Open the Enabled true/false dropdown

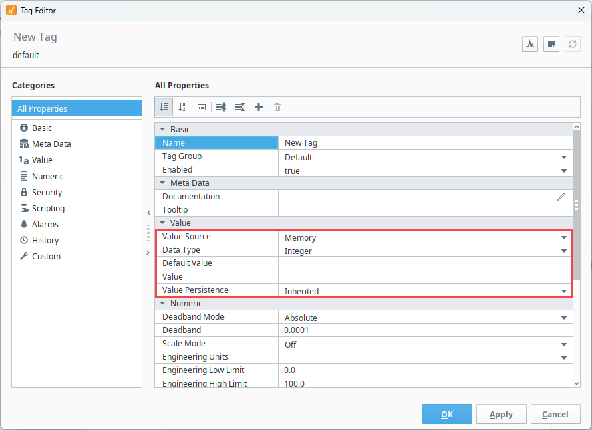564,171
